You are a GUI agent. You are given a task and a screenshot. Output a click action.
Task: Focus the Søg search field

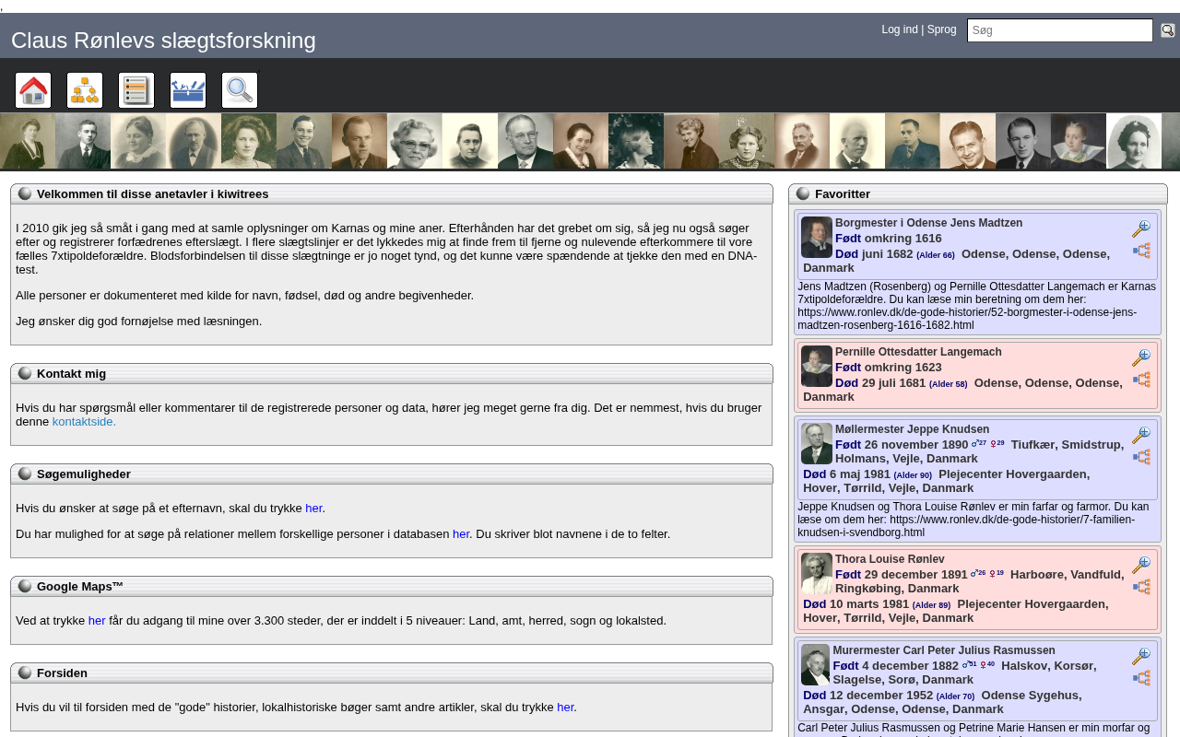pos(1059,30)
